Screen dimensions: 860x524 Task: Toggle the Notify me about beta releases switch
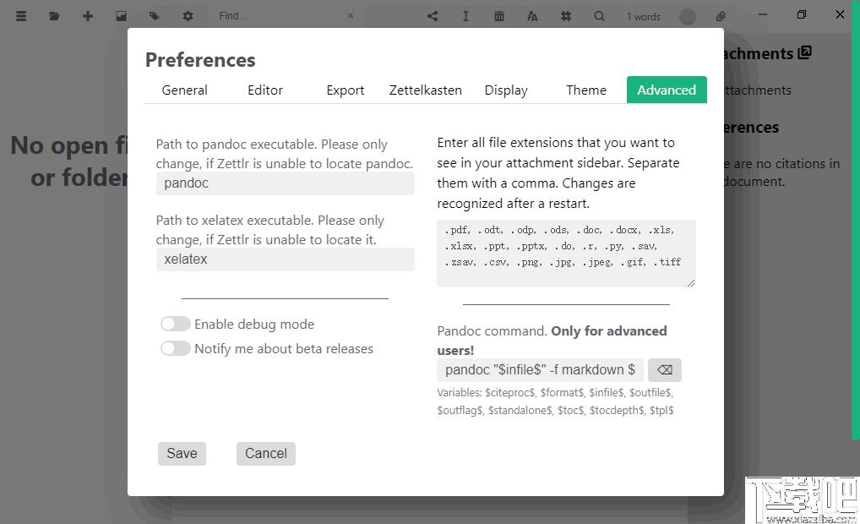[176, 348]
